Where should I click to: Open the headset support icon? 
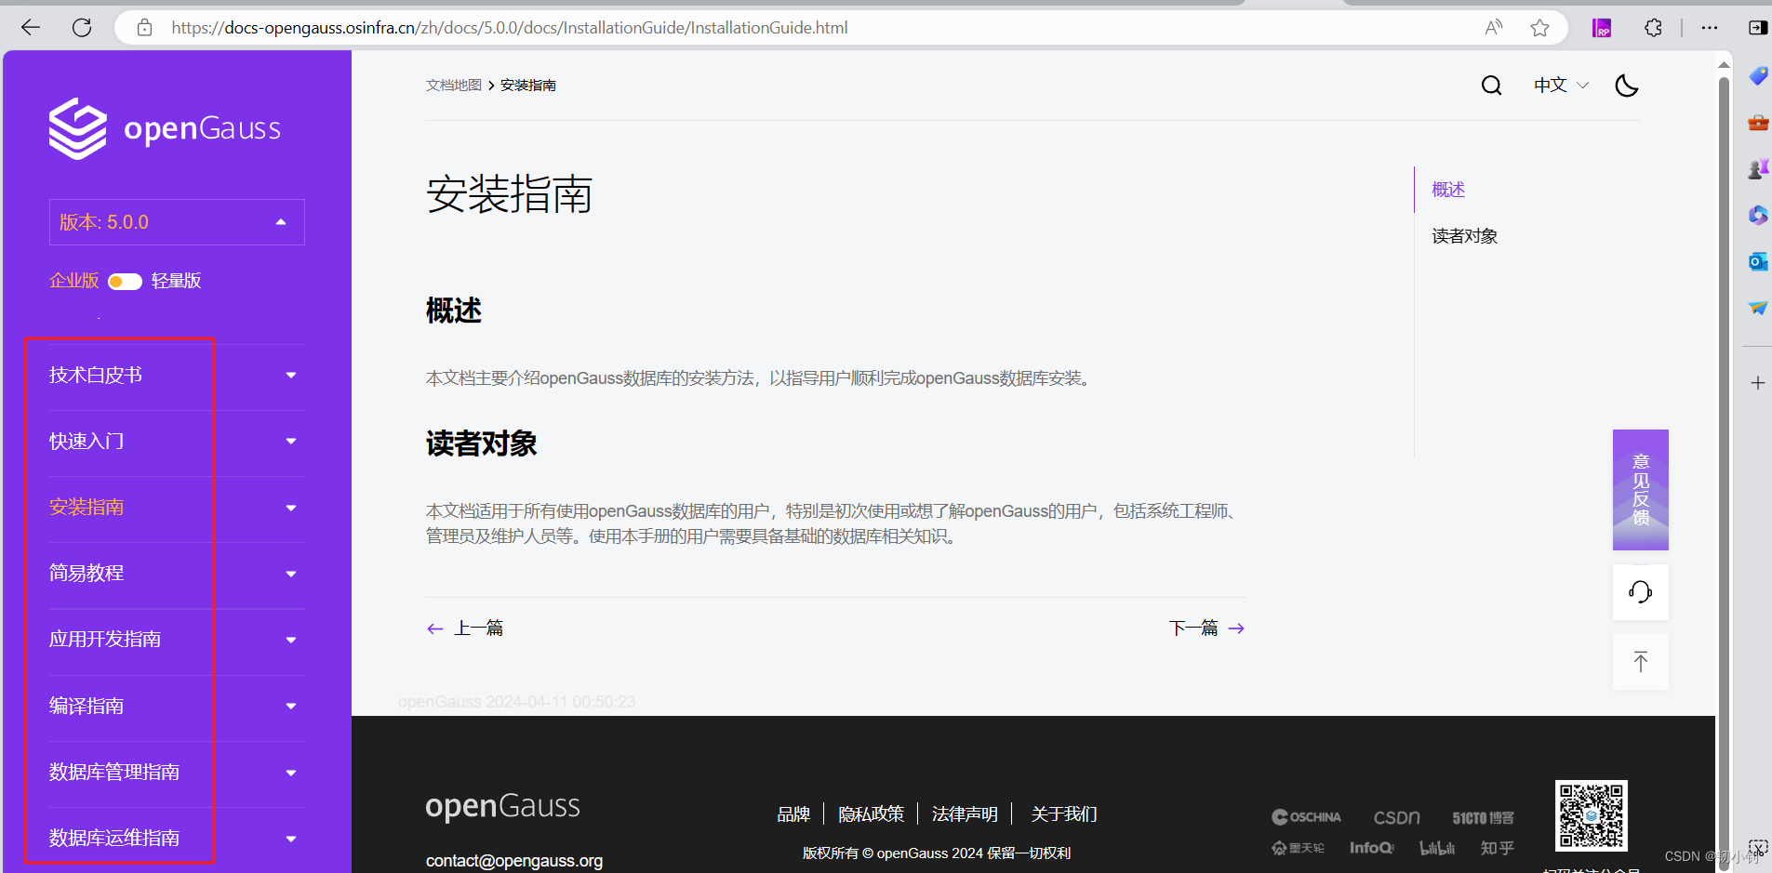1640,592
